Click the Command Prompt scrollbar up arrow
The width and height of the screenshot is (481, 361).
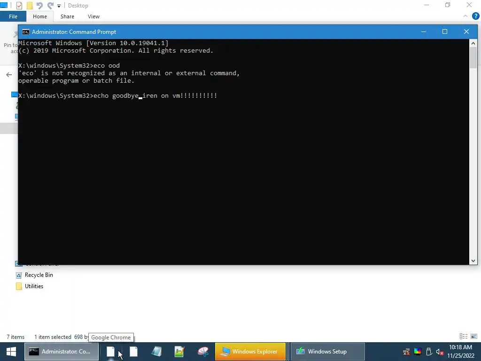tap(473, 43)
